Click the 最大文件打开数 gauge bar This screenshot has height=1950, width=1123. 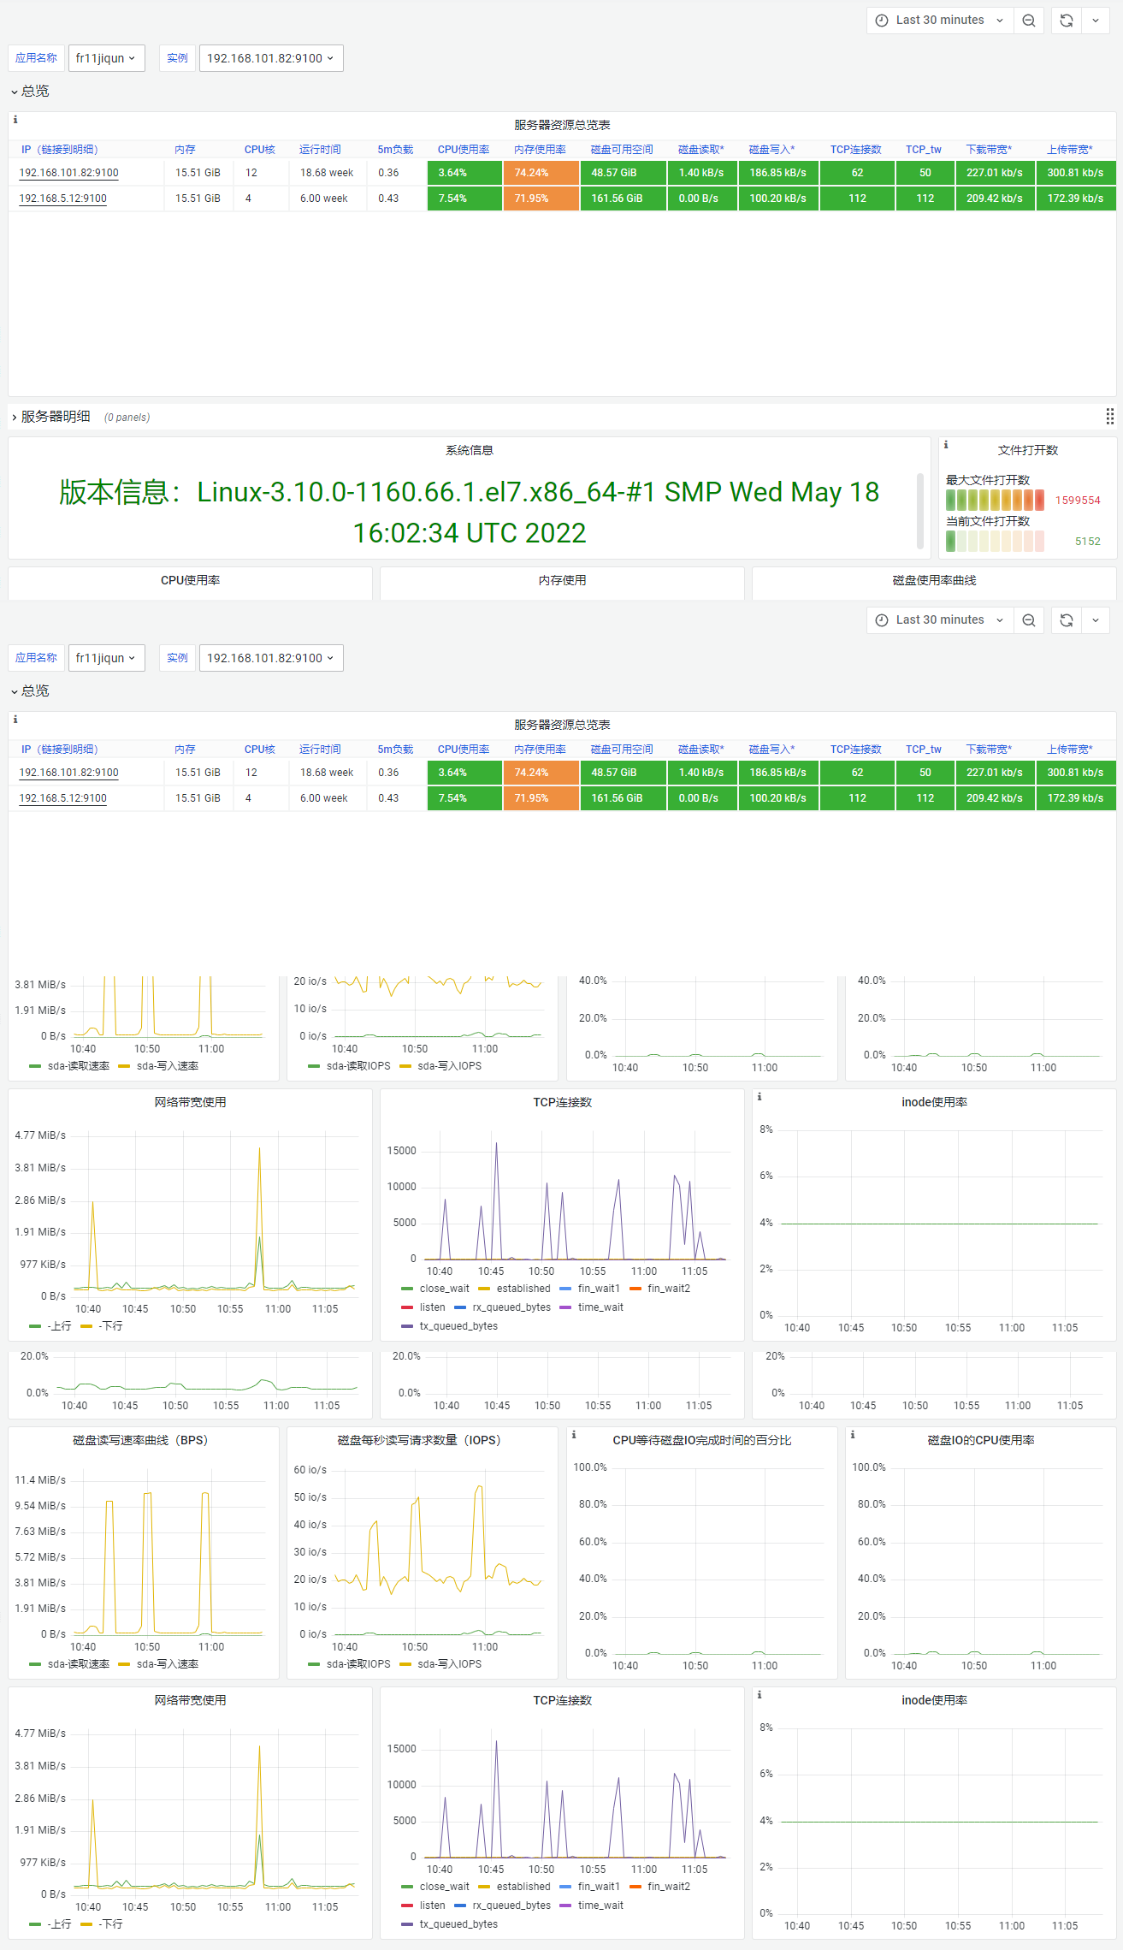click(x=995, y=501)
